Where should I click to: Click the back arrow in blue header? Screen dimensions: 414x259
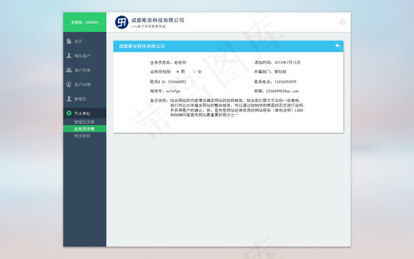pos(338,46)
